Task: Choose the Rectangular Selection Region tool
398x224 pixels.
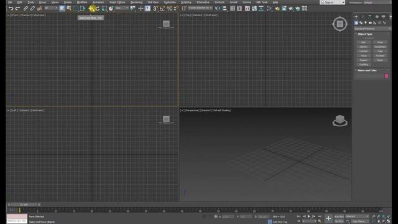Action: [x=76, y=9]
